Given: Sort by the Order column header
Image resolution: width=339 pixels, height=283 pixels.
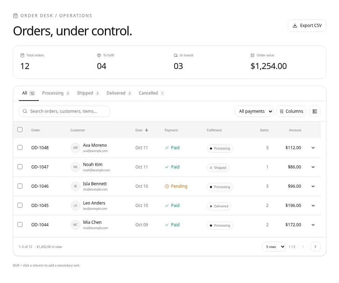Looking at the screenshot, I should pyautogui.click(x=36, y=130).
